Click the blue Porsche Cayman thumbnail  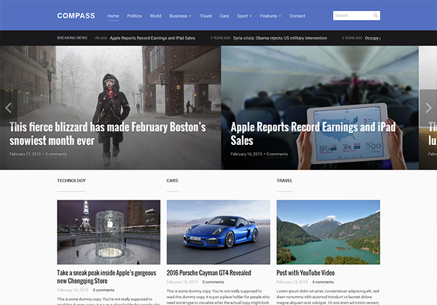tap(218, 232)
